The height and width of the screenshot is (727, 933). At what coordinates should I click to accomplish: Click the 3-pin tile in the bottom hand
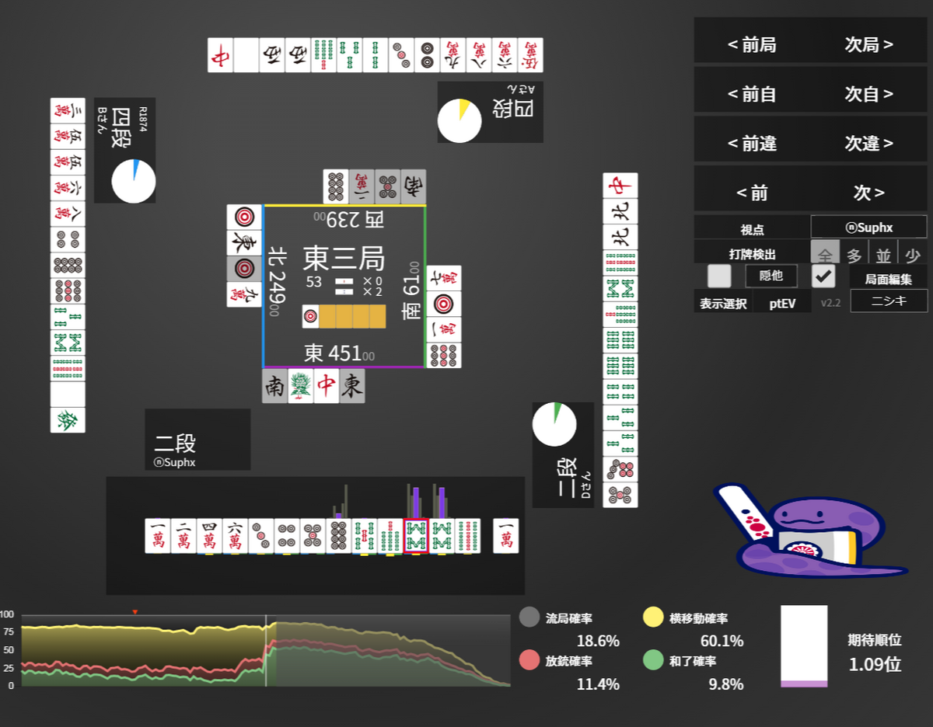pos(261,536)
